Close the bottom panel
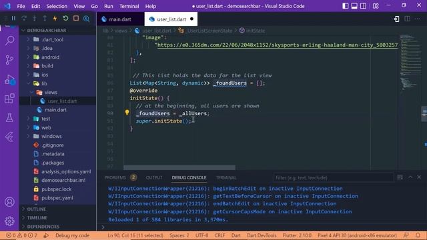Viewport: 427px width, 240px height. pos(419,177)
